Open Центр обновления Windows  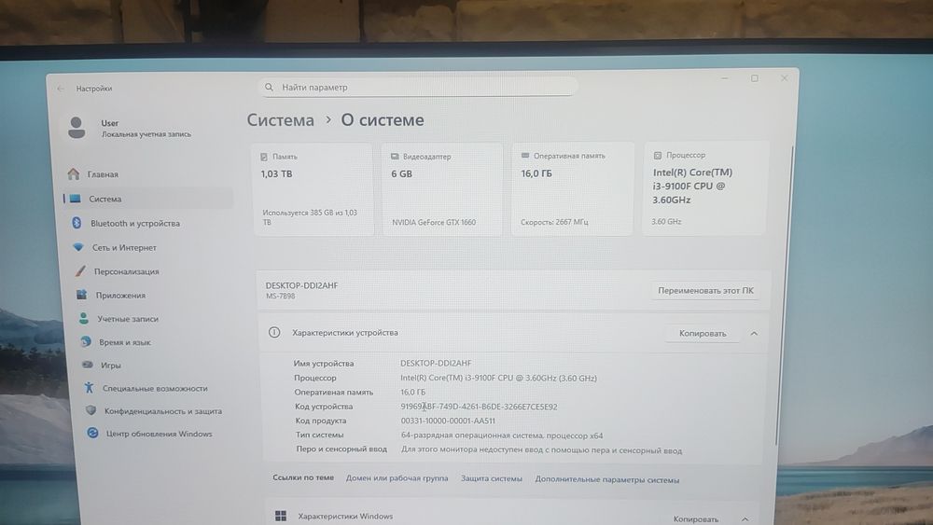click(x=159, y=434)
